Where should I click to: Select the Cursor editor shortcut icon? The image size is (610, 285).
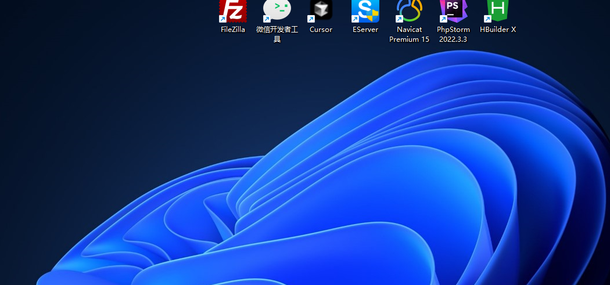coord(321,10)
